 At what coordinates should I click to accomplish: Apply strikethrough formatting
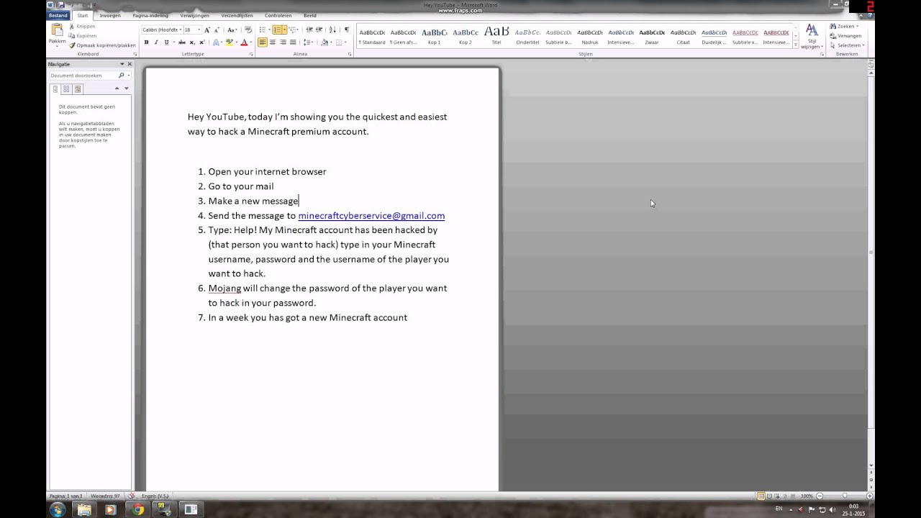[x=181, y=42]
